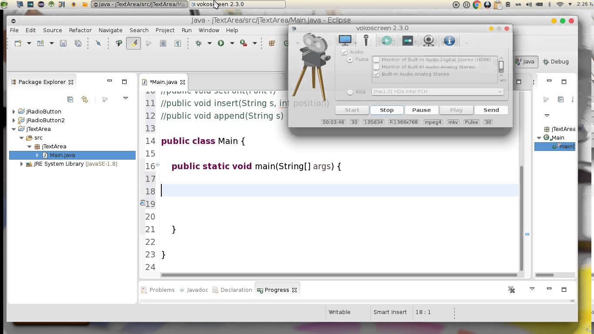594x334 pixels.
Task: Switch to the Declaration tab
Action: pos(232,290)
